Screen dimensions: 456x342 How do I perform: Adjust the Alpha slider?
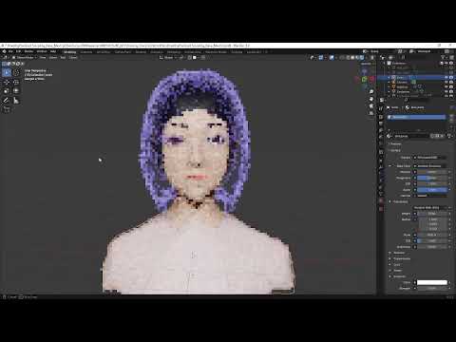tap(432, 190)
